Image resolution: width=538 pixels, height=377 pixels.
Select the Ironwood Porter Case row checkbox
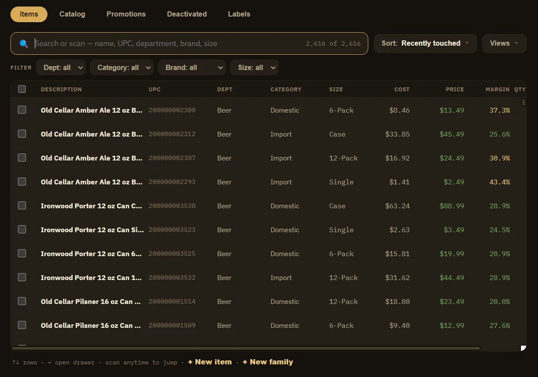tap(22, 206)
